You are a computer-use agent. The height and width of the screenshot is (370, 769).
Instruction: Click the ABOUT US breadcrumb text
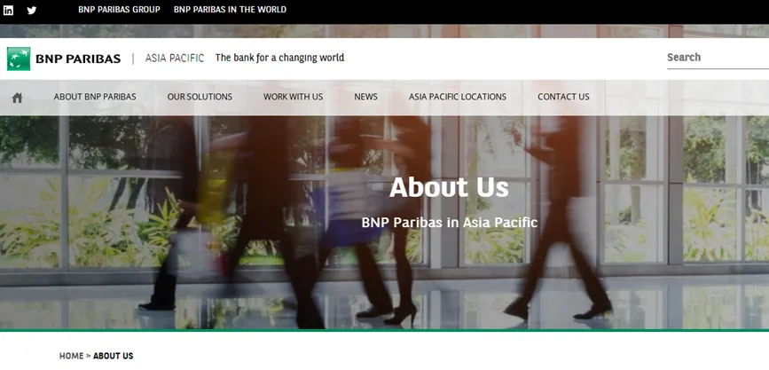[114, 356]
